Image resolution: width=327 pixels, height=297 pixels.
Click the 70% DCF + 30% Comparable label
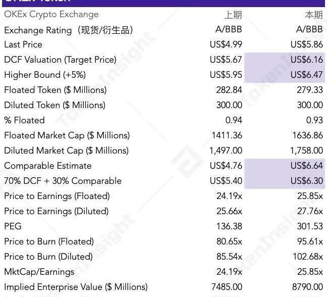point(63,181)
